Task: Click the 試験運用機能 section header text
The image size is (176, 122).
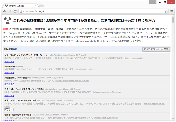Action: point(11,49)
